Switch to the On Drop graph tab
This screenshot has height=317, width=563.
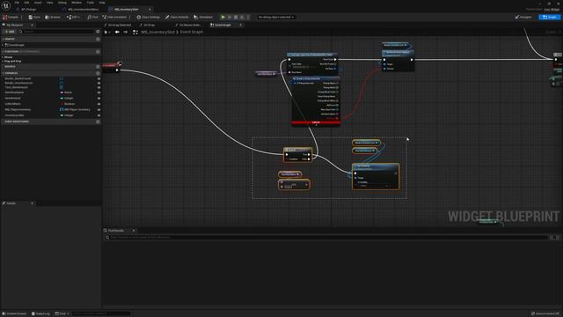[x=149, y=25]
